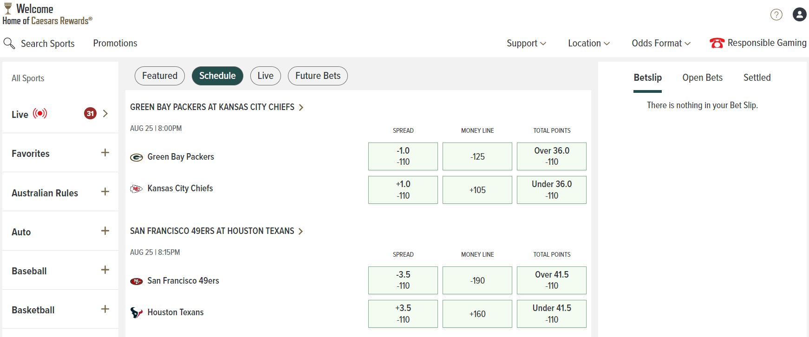The width and height of the screenshot is (809, 337).
Task: Click the Houston Texans team logo
Action: pyautogui.click(x=137, y=312)
